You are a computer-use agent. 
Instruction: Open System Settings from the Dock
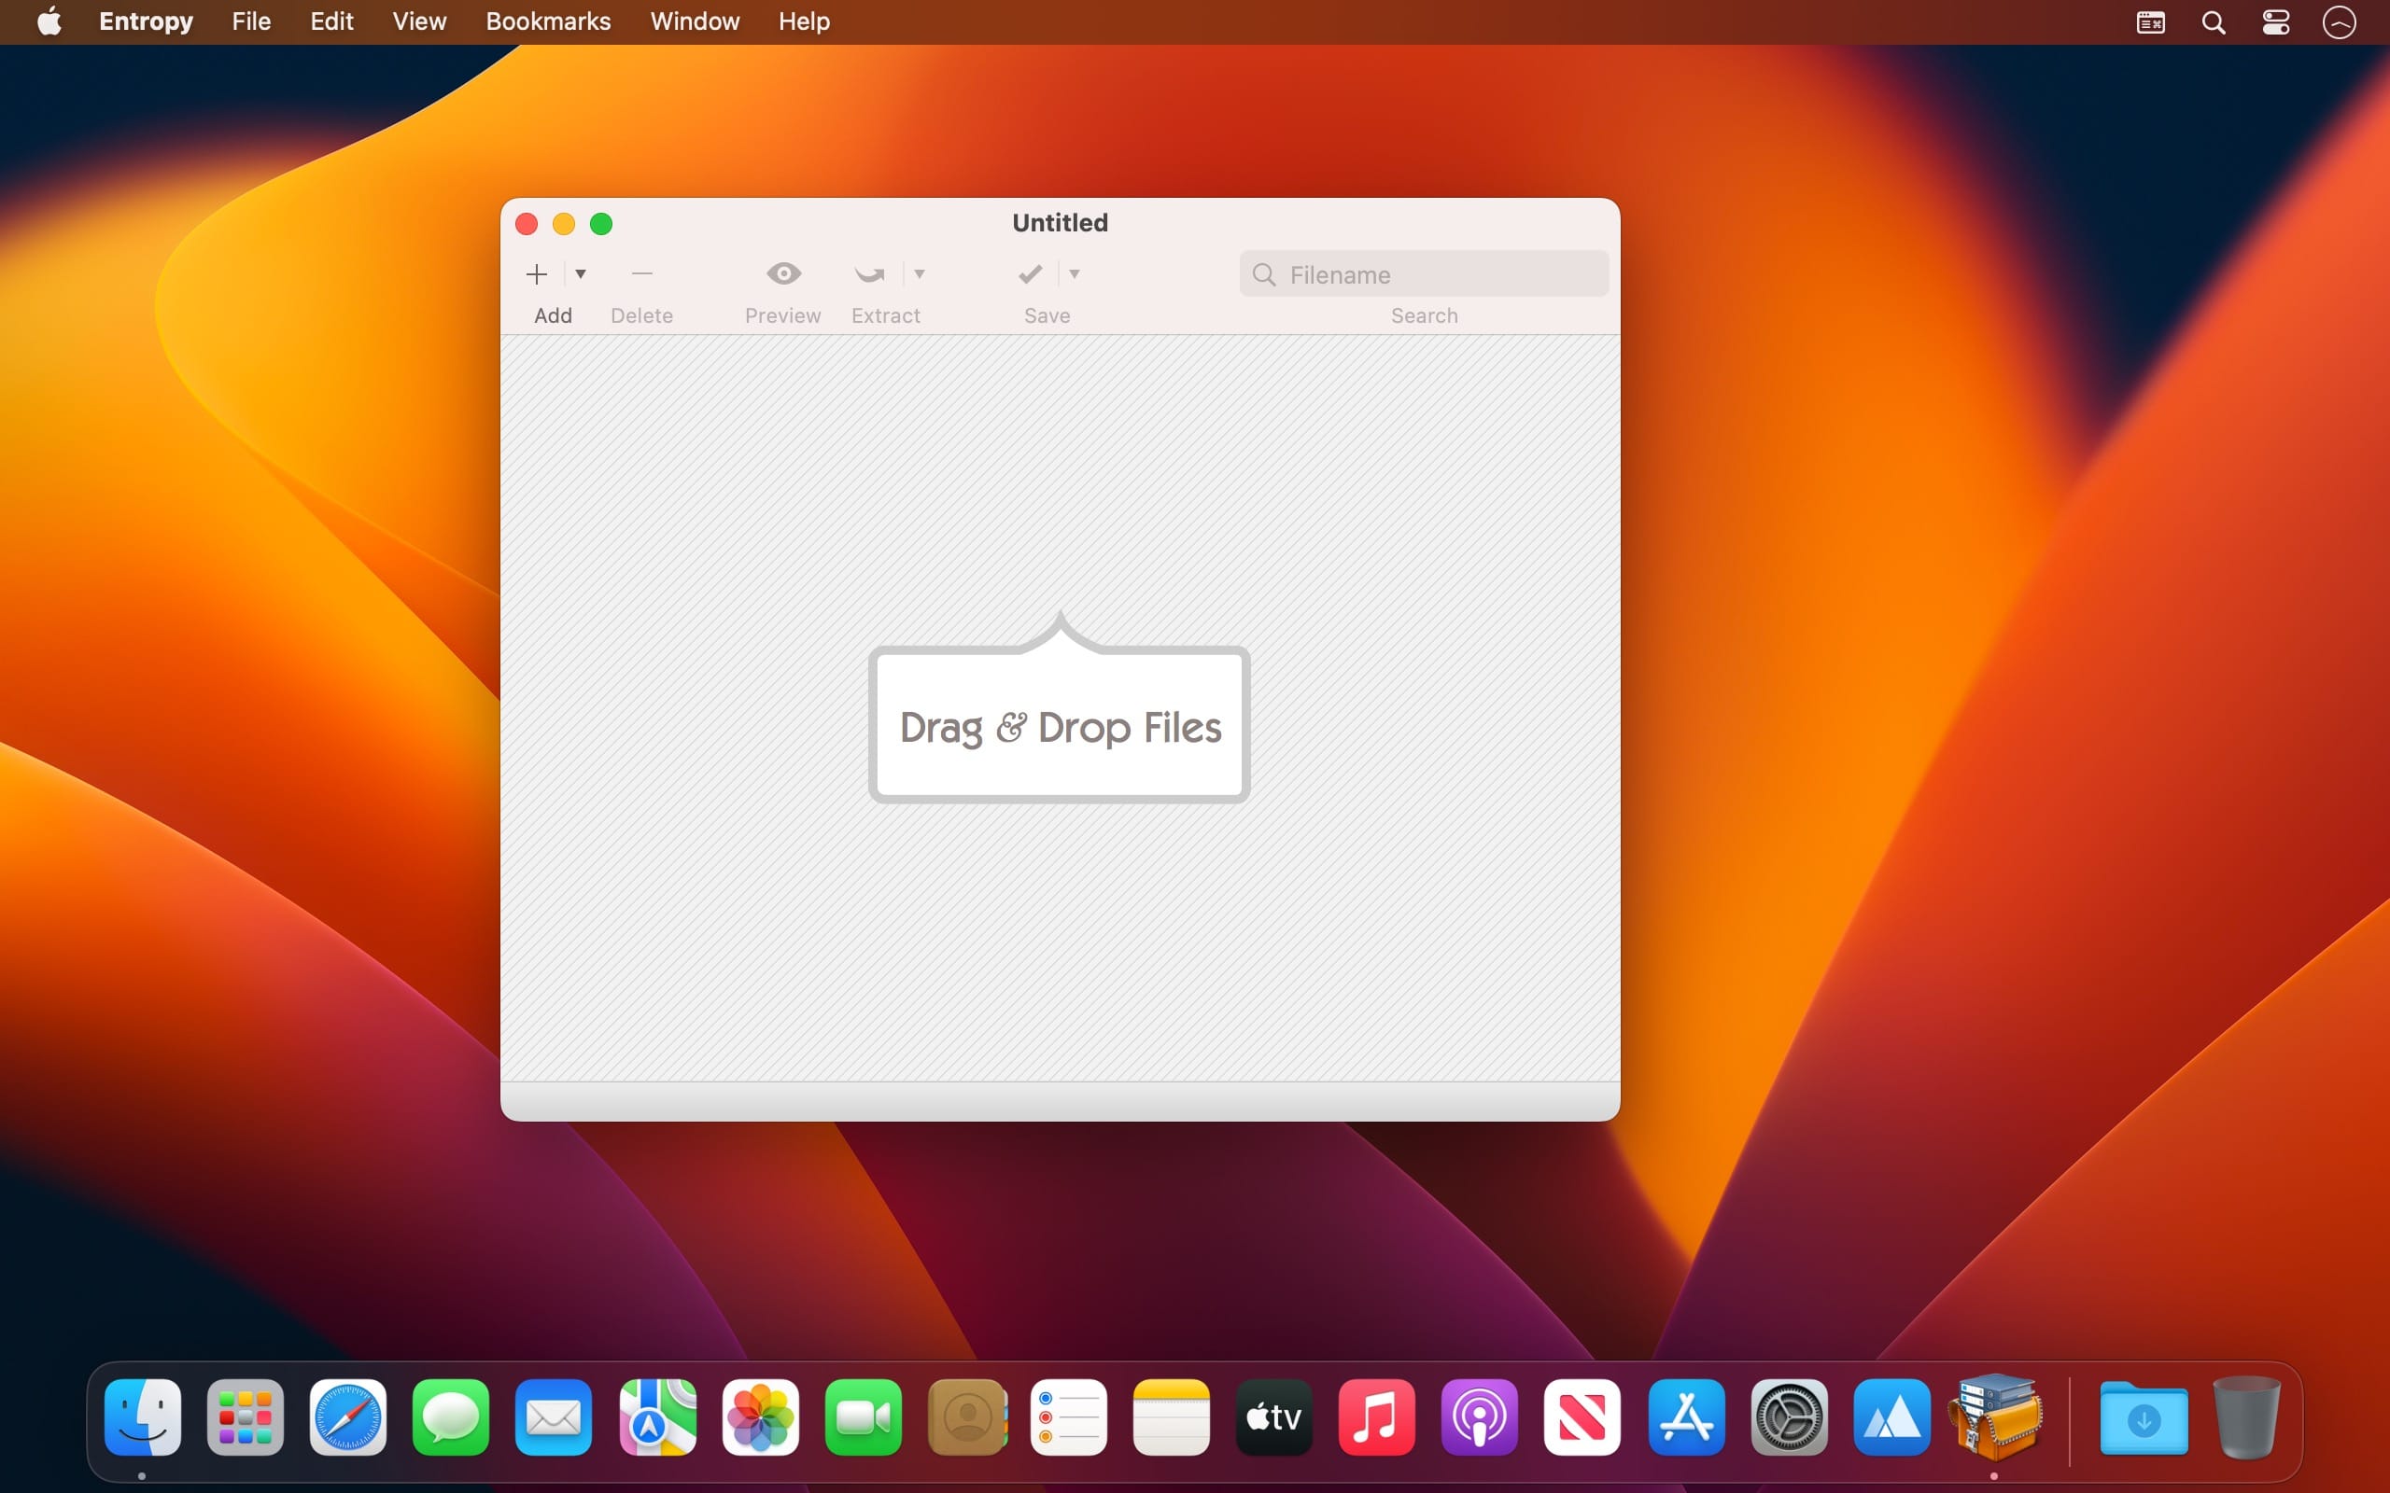point(1790,1418)
